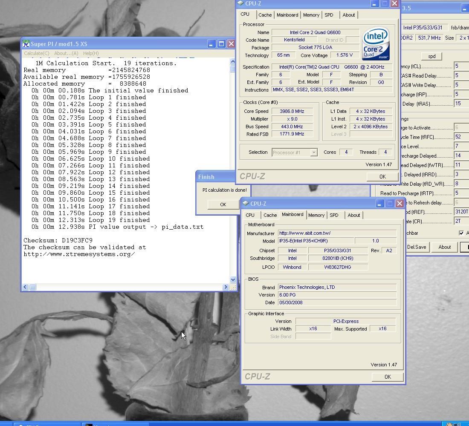Click the spd button in MemSet

click(x=431, y=56)
